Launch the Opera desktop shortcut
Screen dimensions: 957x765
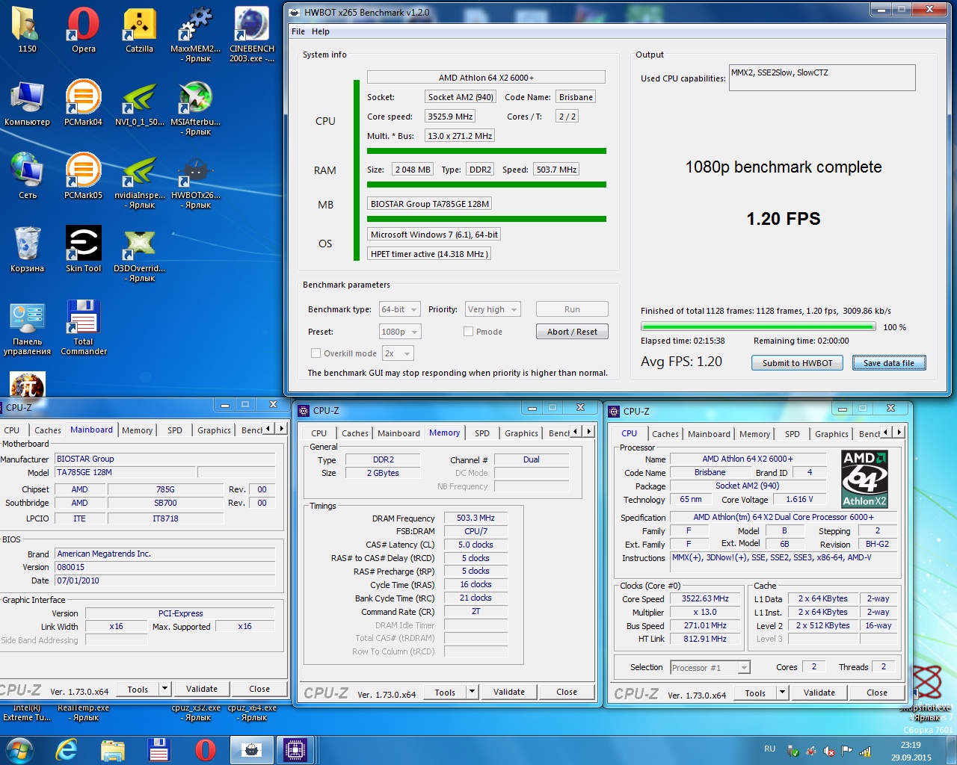coord(84,30)
